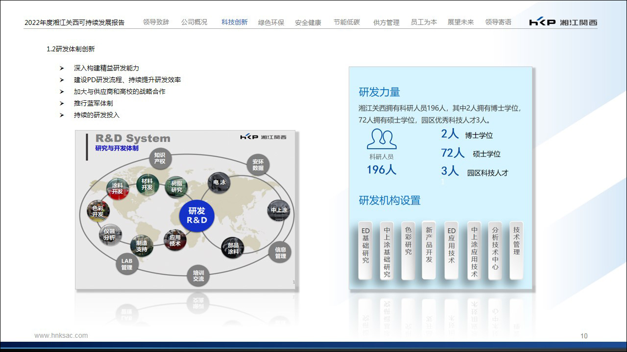This screenshot has height=352, width=627.
Task: Click the 部品涂料 circle node
Action: [x=233, y=248]
